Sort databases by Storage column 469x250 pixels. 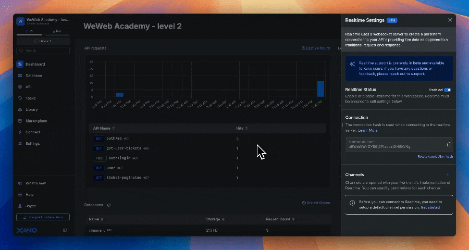click(x=215, y=219)
